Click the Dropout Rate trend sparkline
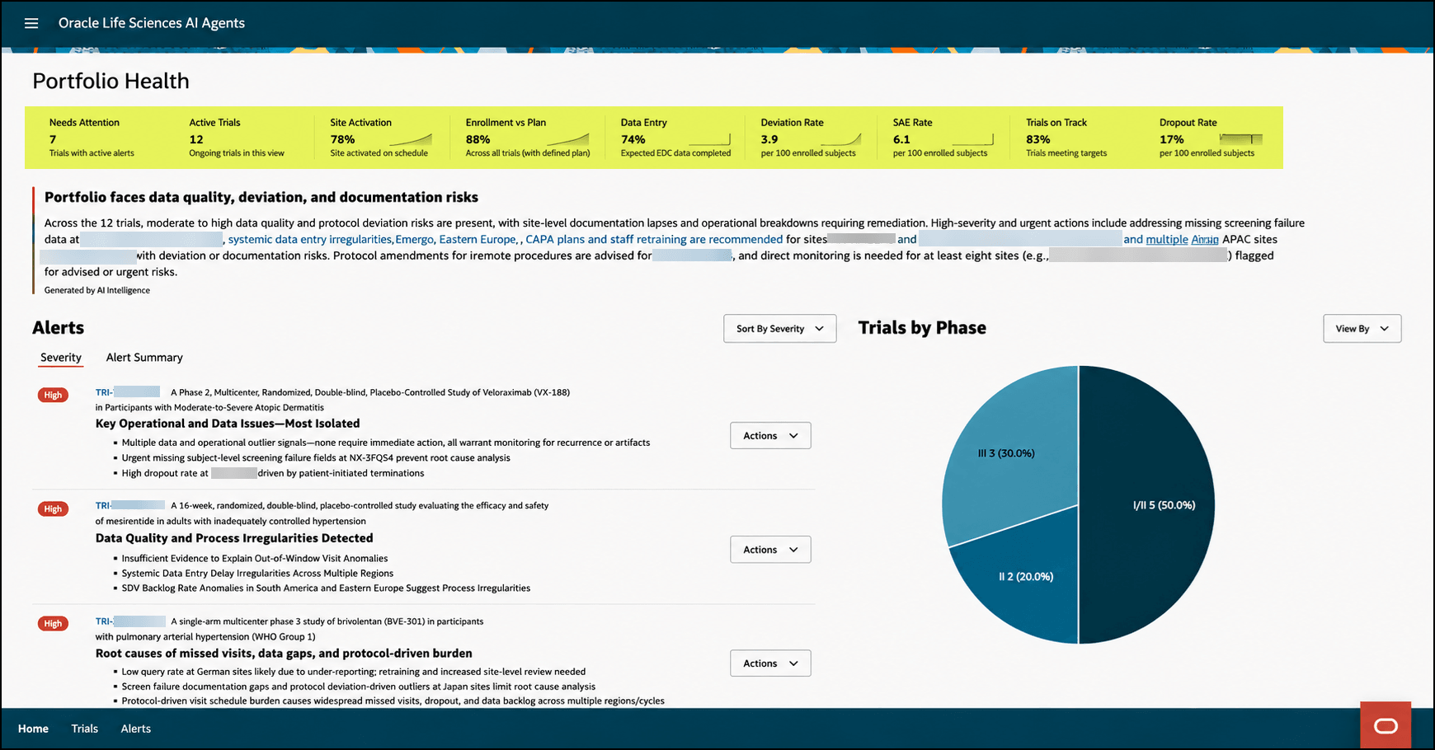The height and width of the screenshot is (750, 1435). pyautogui.click(x=1241, y=139)
